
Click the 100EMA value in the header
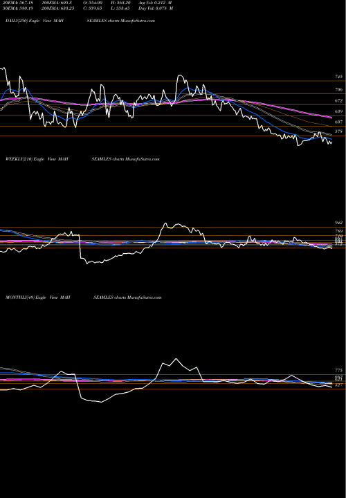point(56,3)
